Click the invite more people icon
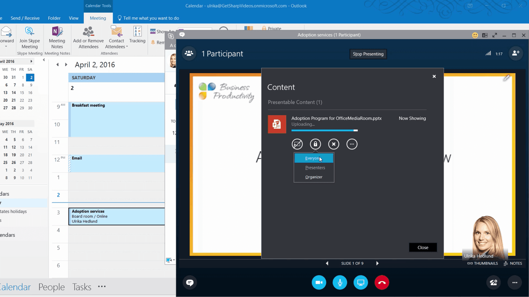Viewport: 529px width, 297px height. click(x=515, y=53)
